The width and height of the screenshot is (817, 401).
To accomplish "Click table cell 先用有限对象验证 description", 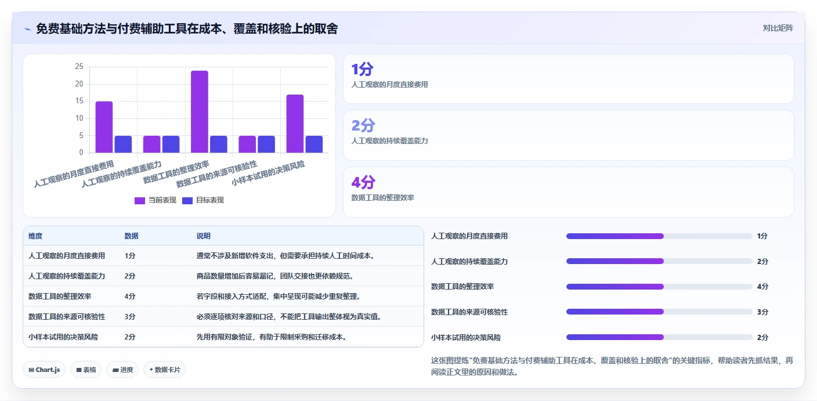I will click(x=273, y=337).
